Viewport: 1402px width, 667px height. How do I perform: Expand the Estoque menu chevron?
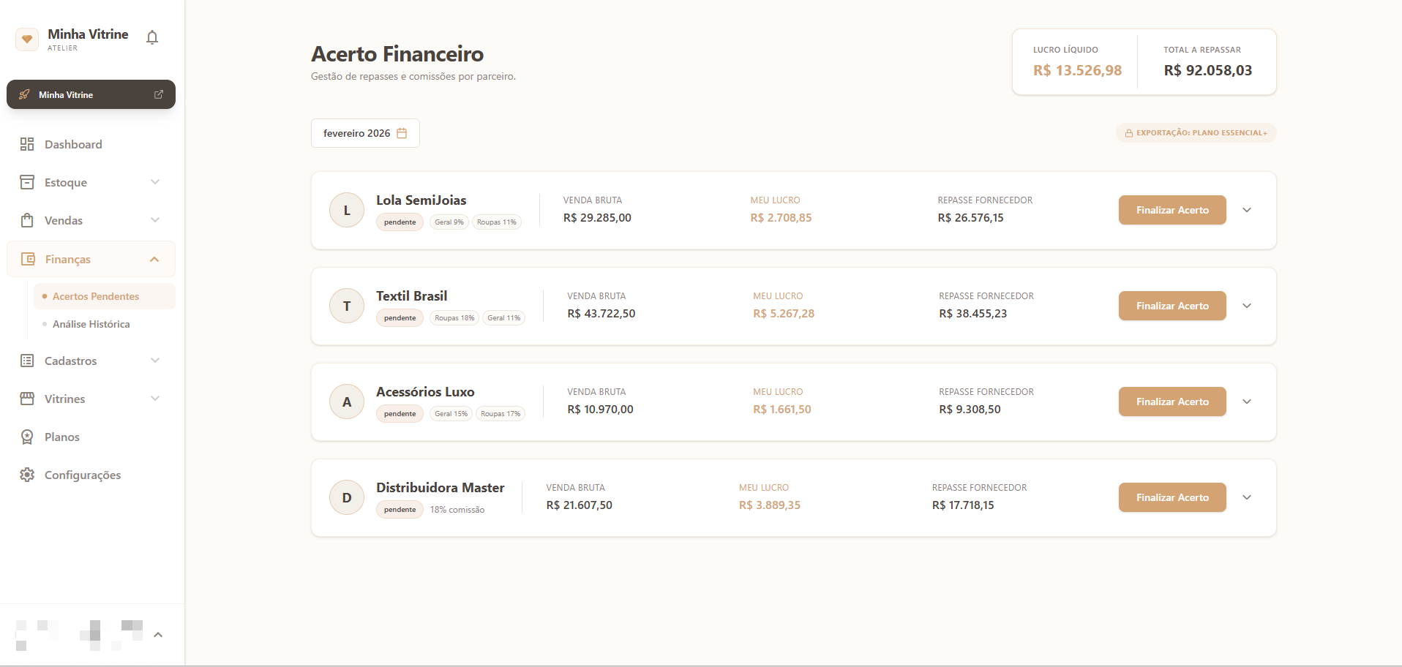155,182
